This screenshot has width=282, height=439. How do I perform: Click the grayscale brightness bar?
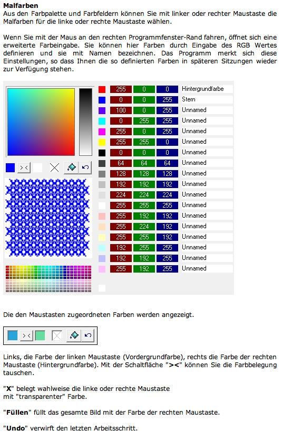(x=85, y=122)
